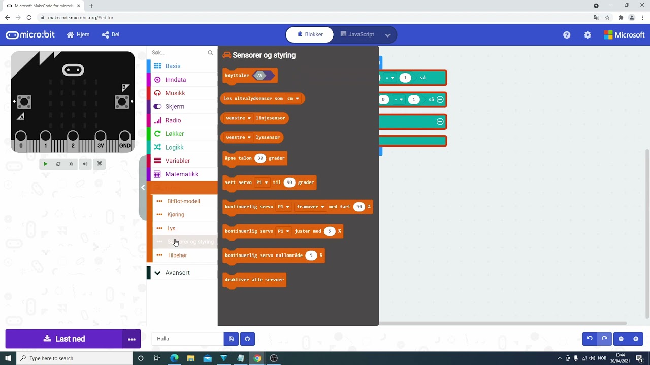Open the settings gear menu

[588, 35]
